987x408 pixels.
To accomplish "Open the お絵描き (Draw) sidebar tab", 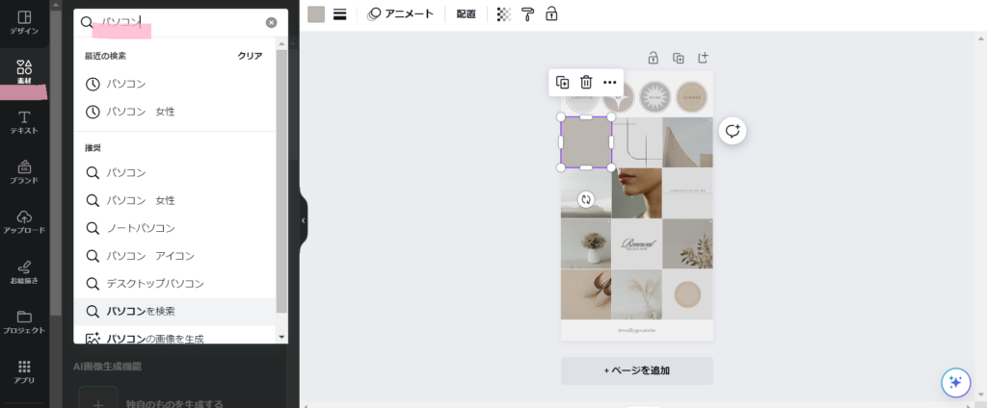I will (24, 273).
